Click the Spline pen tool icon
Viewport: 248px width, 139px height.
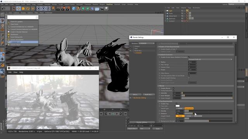(x=78, y=8)
